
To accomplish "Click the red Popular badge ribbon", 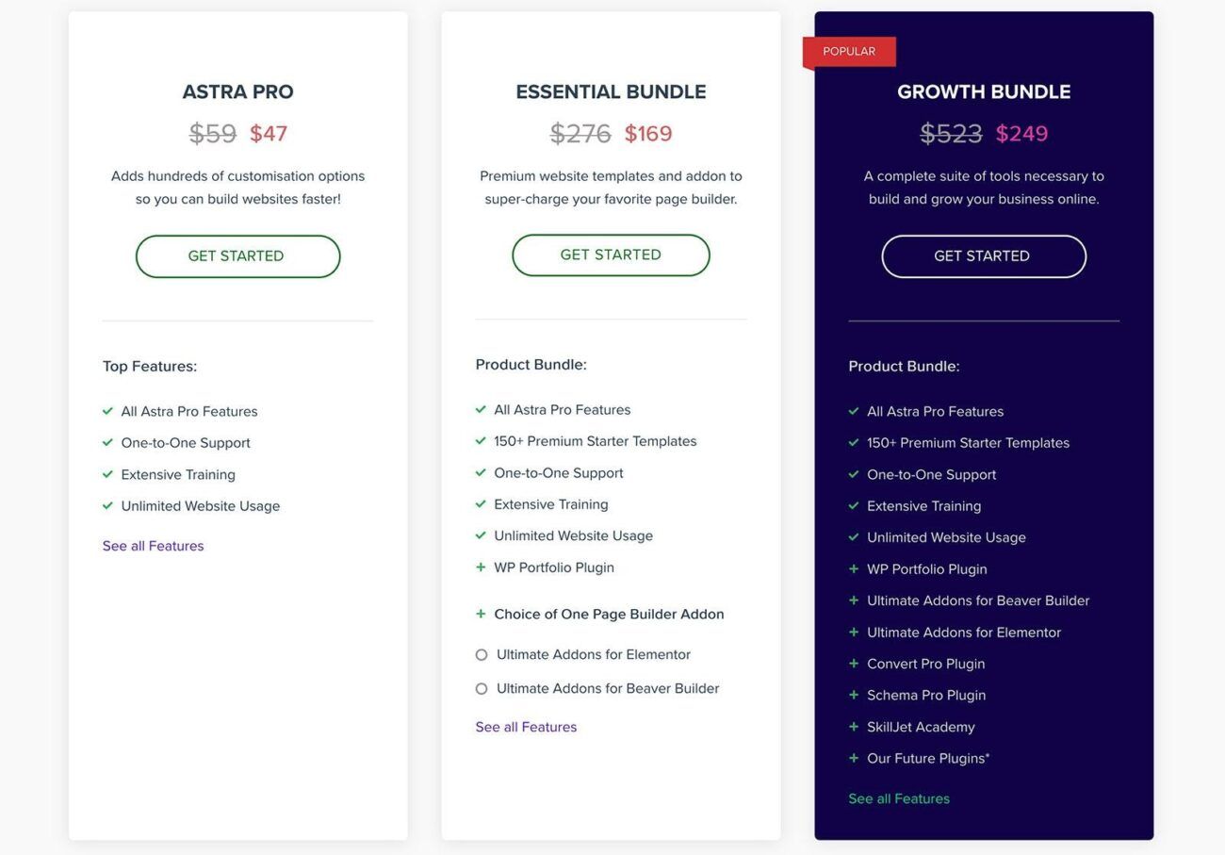I will [x=849, y=52].
